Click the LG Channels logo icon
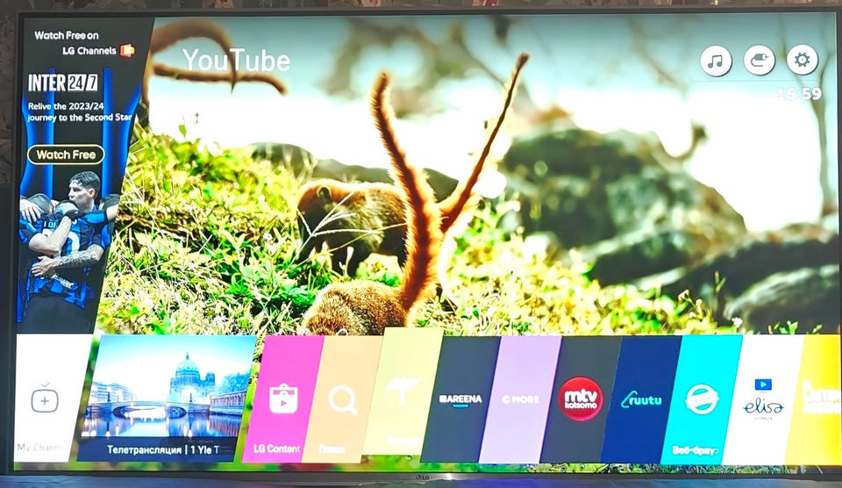842x488 pixels. (x=127, y=51)
